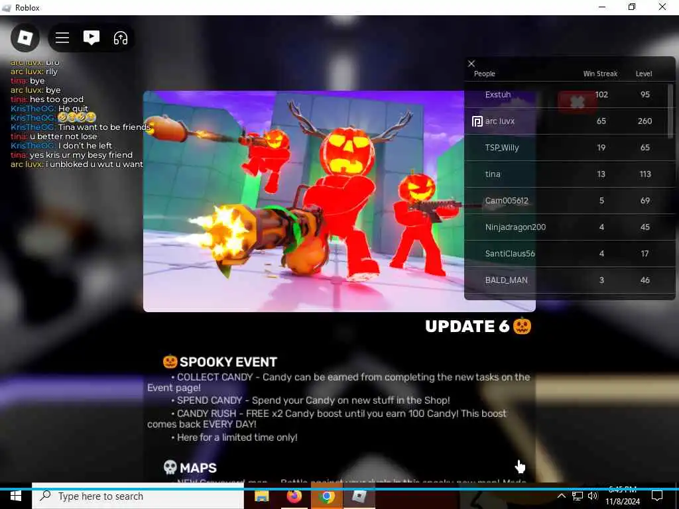Click the People column header

tap(485, 74)
